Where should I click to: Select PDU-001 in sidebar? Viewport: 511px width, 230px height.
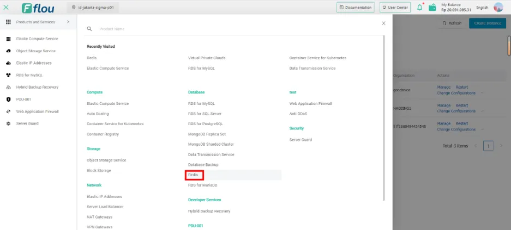23,100
